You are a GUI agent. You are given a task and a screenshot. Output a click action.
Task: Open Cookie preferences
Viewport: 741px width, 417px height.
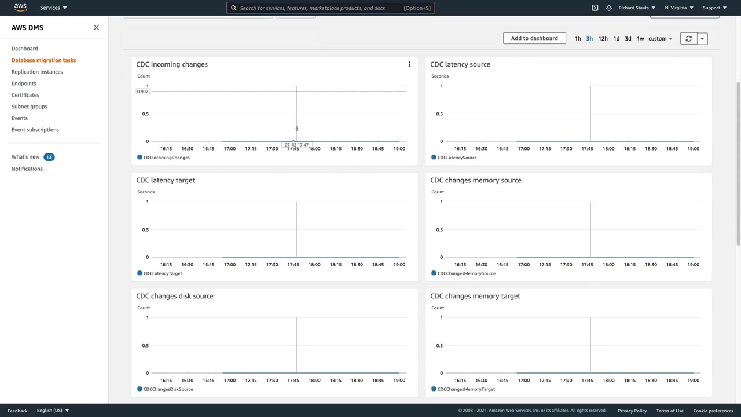pyautogui.click(x=713, y=411)
